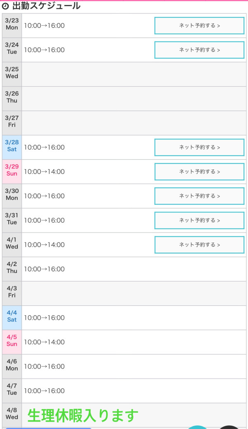Tap the teal round button at bottom
The image size is (248, 429).
click(198, 427)
